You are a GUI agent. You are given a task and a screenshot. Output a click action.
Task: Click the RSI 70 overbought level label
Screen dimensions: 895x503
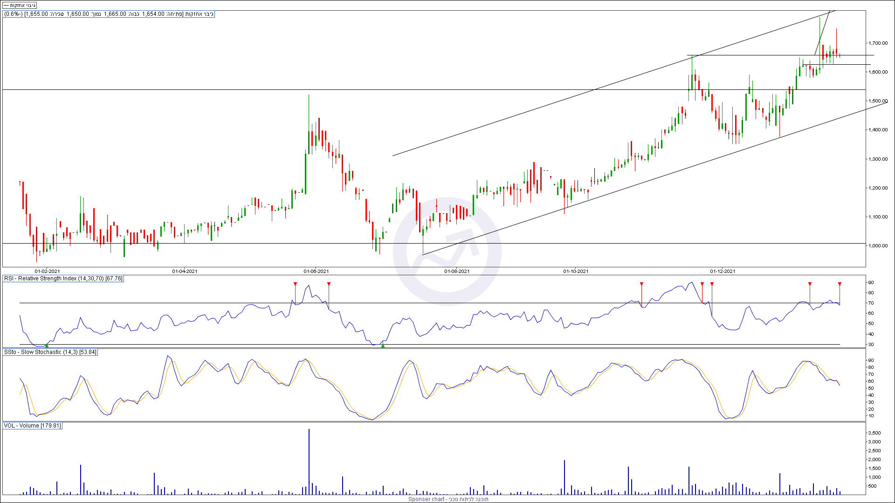870,303
